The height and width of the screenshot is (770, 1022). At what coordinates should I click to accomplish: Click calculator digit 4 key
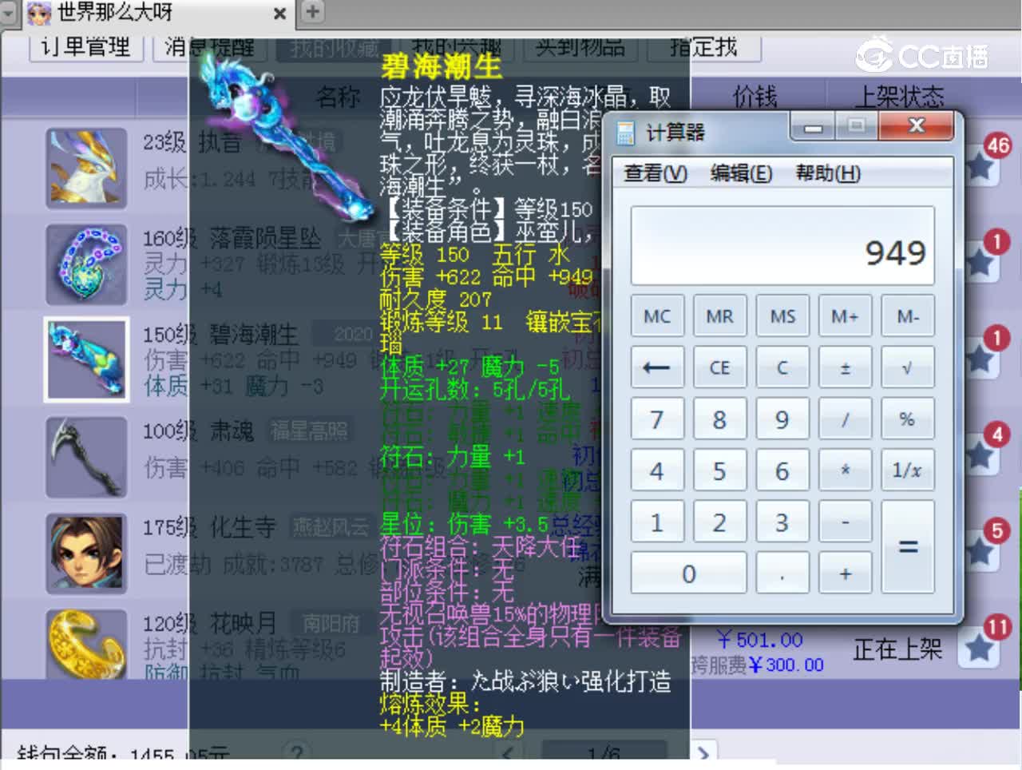click(657, 470)
